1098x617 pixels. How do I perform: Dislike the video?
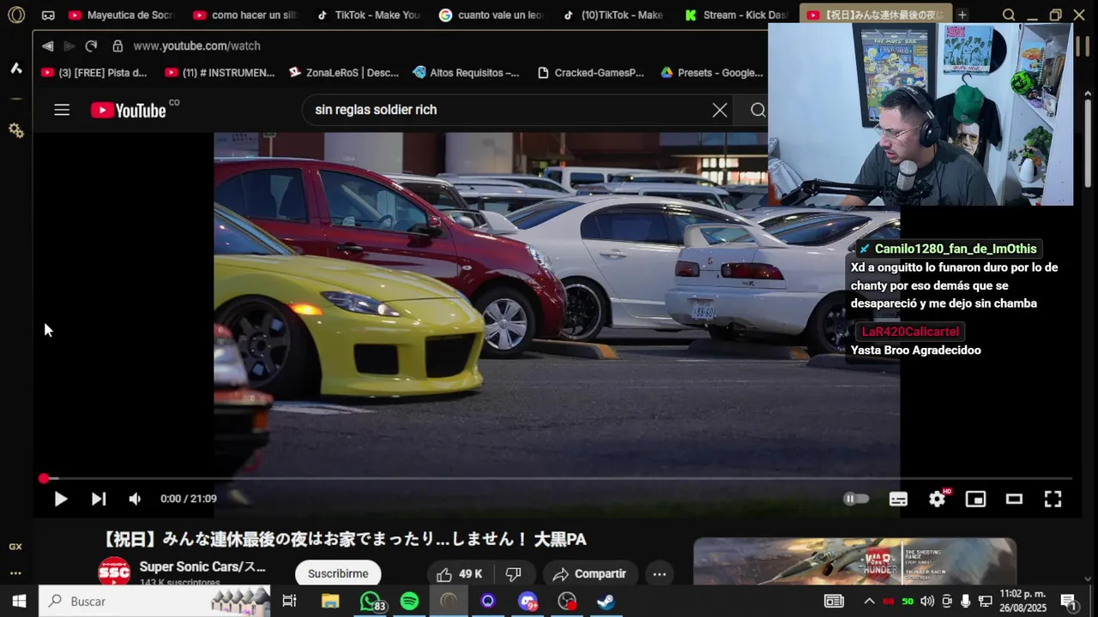(x=513, y=573)
